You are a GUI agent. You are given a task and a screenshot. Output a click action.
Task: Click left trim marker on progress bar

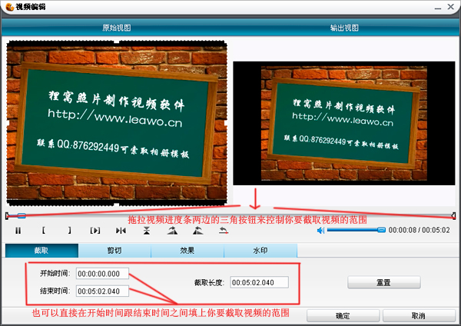7,216
